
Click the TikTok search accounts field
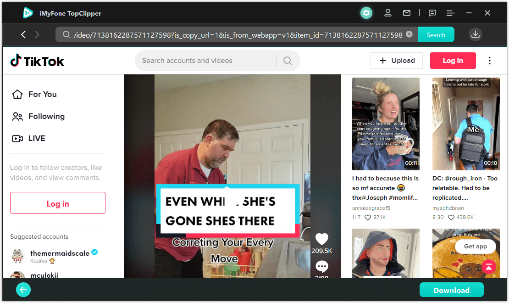point(206,61)
